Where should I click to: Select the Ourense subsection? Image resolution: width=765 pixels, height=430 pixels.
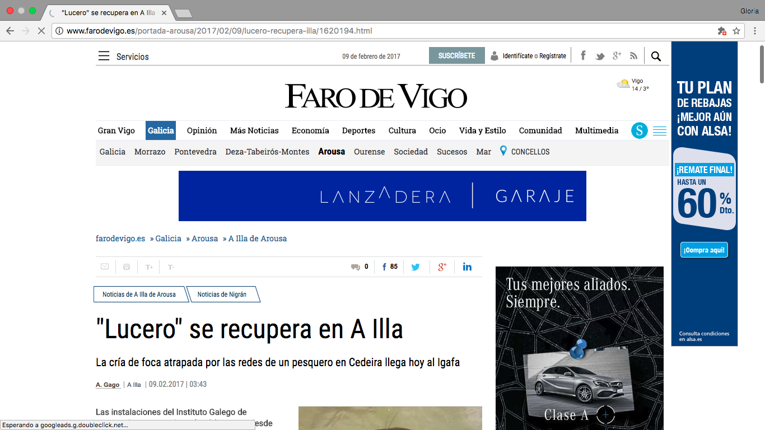click(370, 152)
